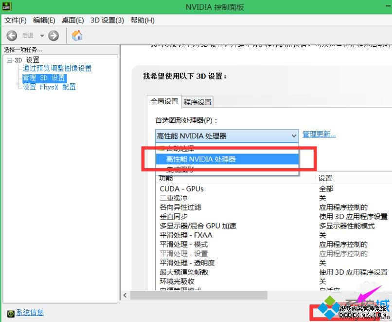Click the 管理更新... link
The height and width of the screenshot is (322, 392).
tap(319, 134)
